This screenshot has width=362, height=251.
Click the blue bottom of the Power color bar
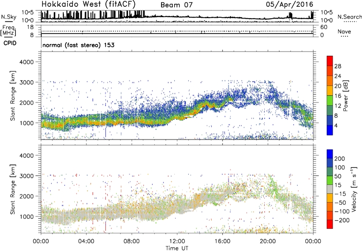tap(330, 130)
